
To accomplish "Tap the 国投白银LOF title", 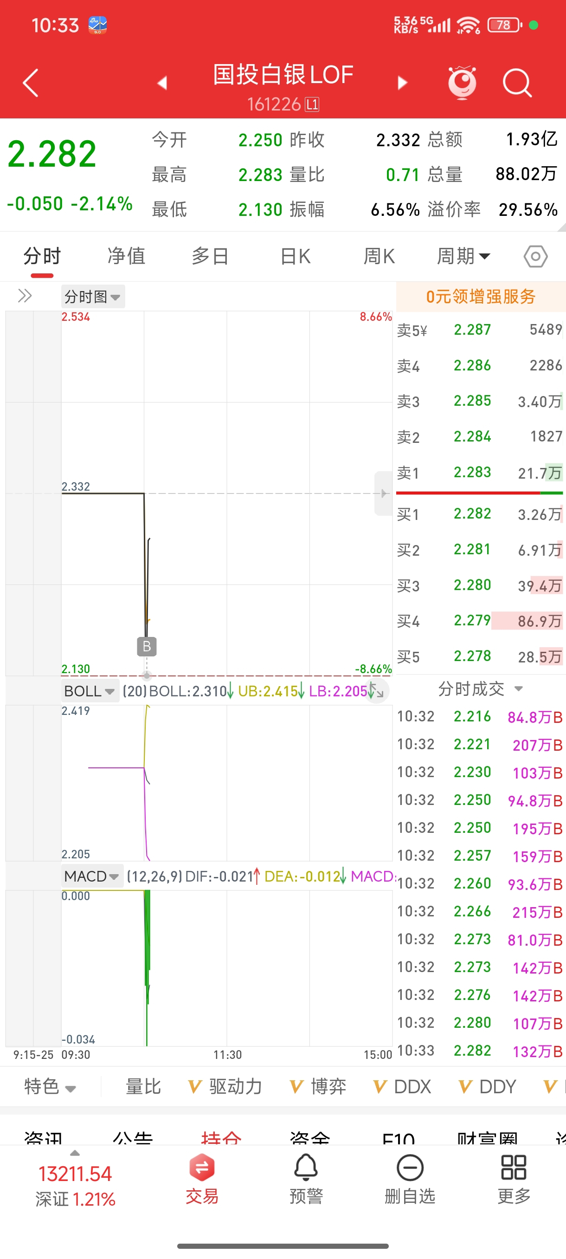I will point(283,75).
